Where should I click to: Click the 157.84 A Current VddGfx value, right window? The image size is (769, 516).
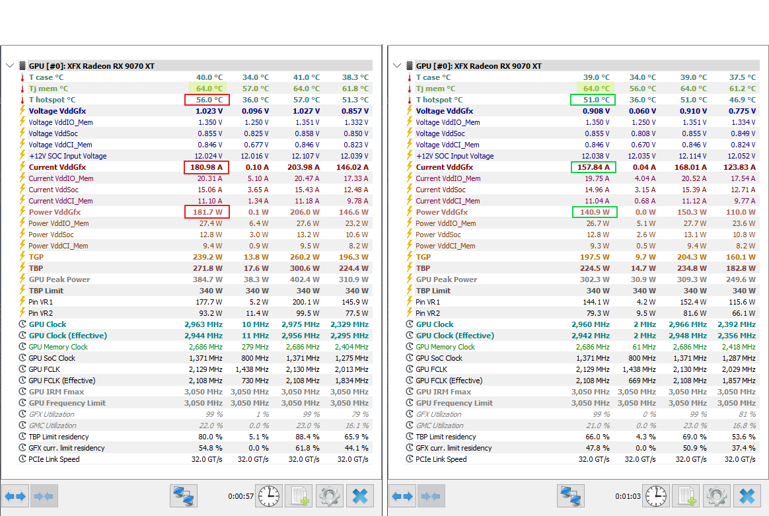tap(593, 167)
